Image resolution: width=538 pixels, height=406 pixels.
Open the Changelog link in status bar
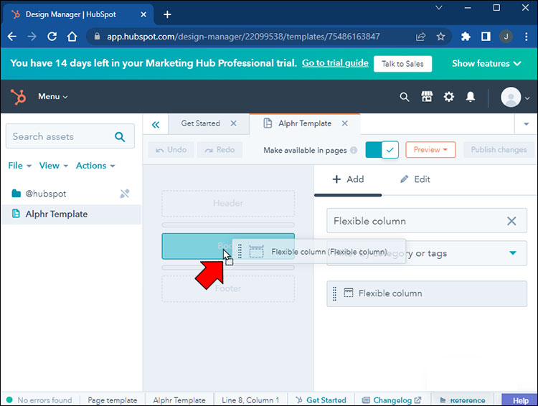(392, 400)
